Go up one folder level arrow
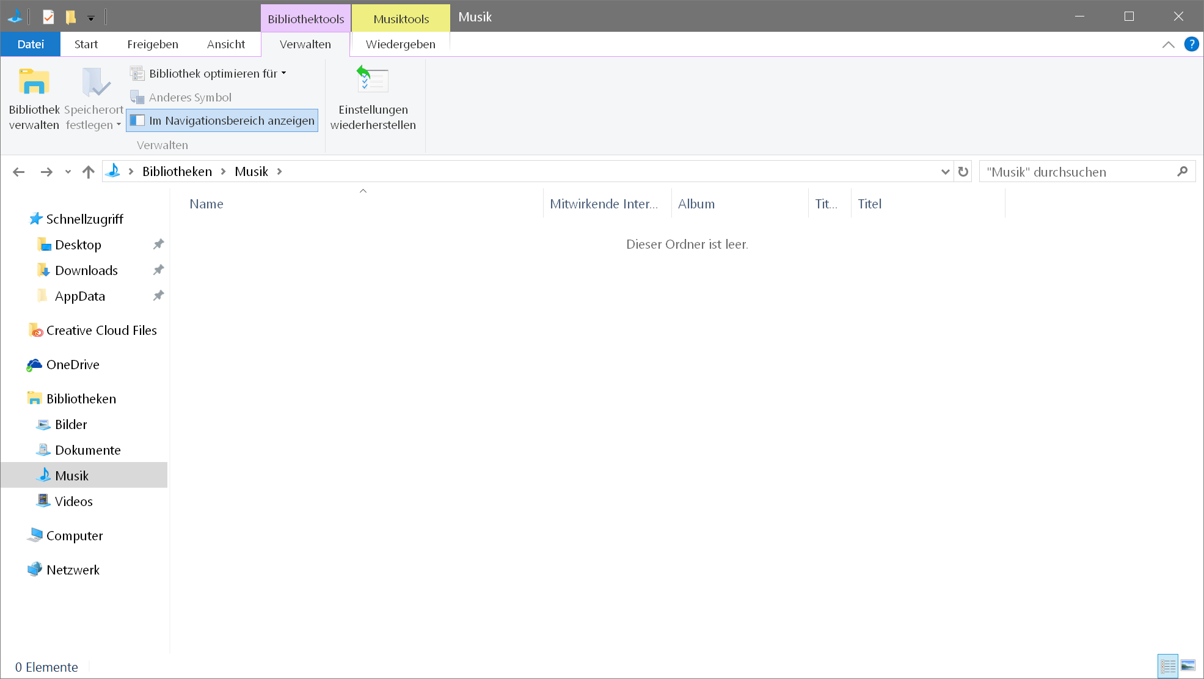The width and height of the screenshot is (1204, 679). [89, 172]
